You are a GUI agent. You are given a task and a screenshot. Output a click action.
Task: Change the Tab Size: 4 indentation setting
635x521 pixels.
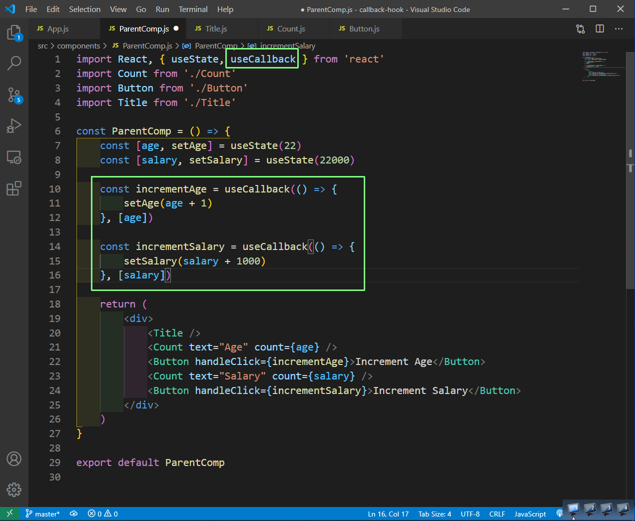pyautogui.click(x=435, y=513)
